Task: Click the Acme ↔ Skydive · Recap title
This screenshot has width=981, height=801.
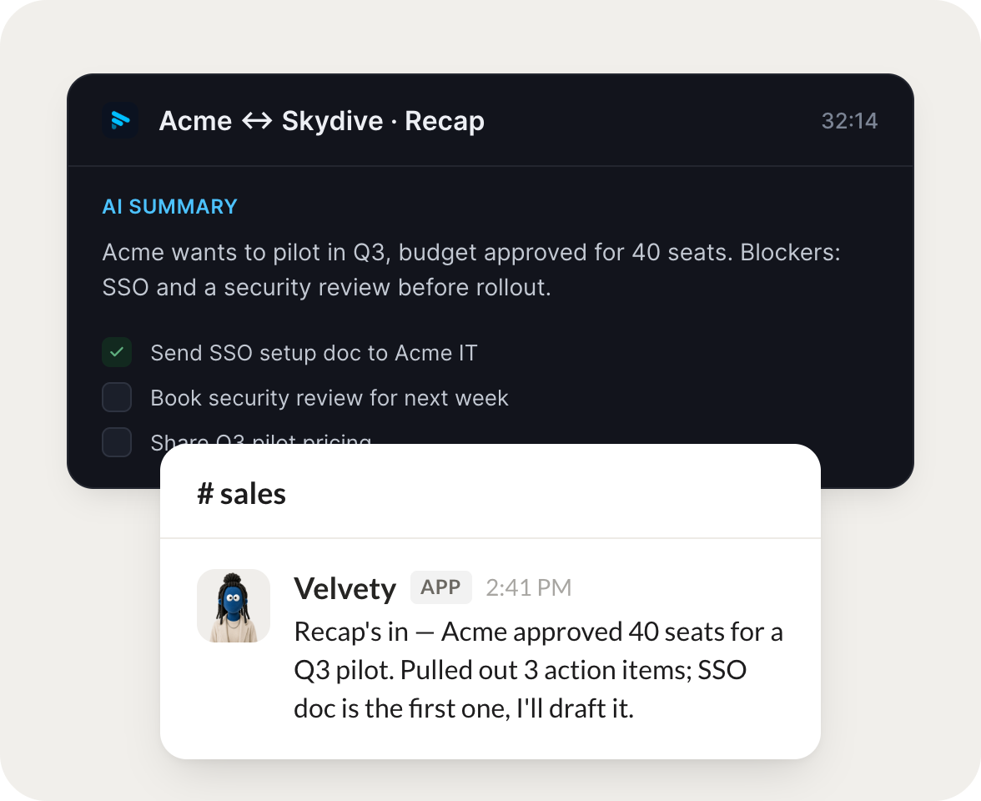Action: click(322, 121)
